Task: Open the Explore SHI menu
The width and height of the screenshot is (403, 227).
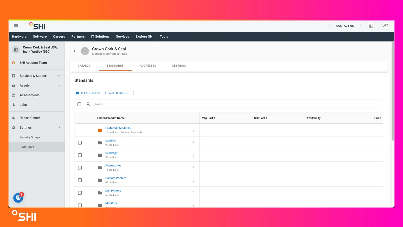Action: (x=144, y=37)
